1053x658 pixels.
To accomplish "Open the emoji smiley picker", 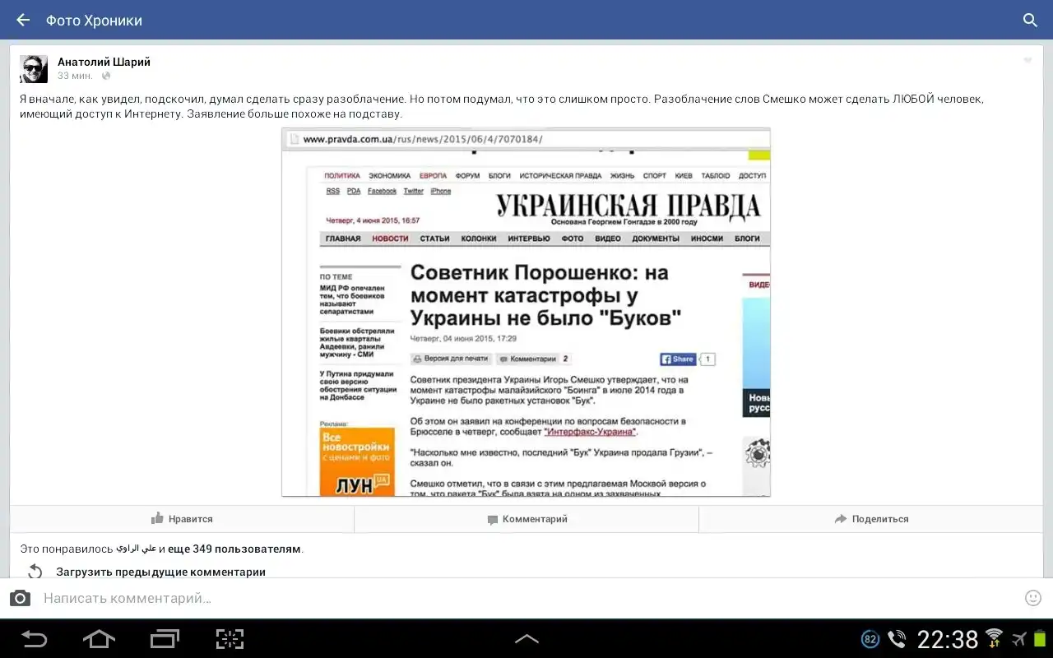I will [x=1033, y=598].
